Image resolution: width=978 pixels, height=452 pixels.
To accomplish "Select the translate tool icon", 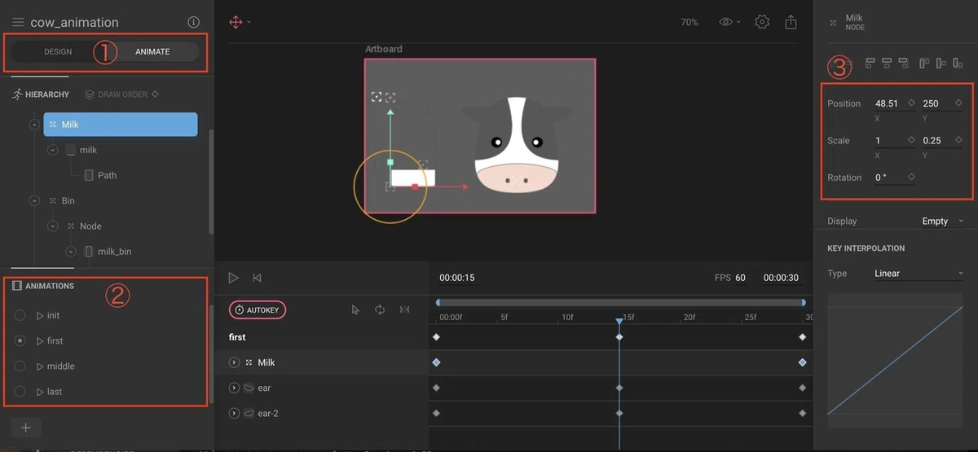I will pyautogui.click(x=236, y=22).
